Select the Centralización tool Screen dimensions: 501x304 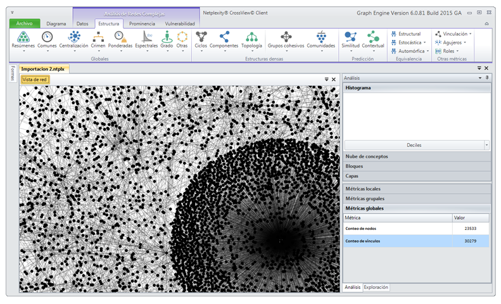pyautogui.click(x=74, y=41)
